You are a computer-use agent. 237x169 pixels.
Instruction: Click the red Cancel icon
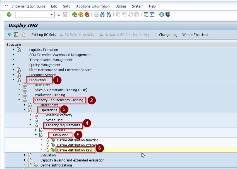tap(87, 15)
